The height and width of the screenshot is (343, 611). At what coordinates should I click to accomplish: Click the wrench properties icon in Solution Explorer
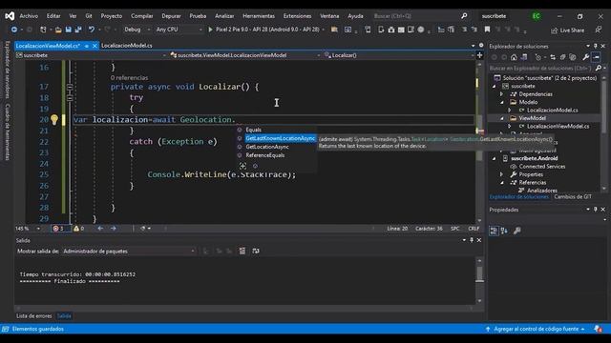pos(585,57)
